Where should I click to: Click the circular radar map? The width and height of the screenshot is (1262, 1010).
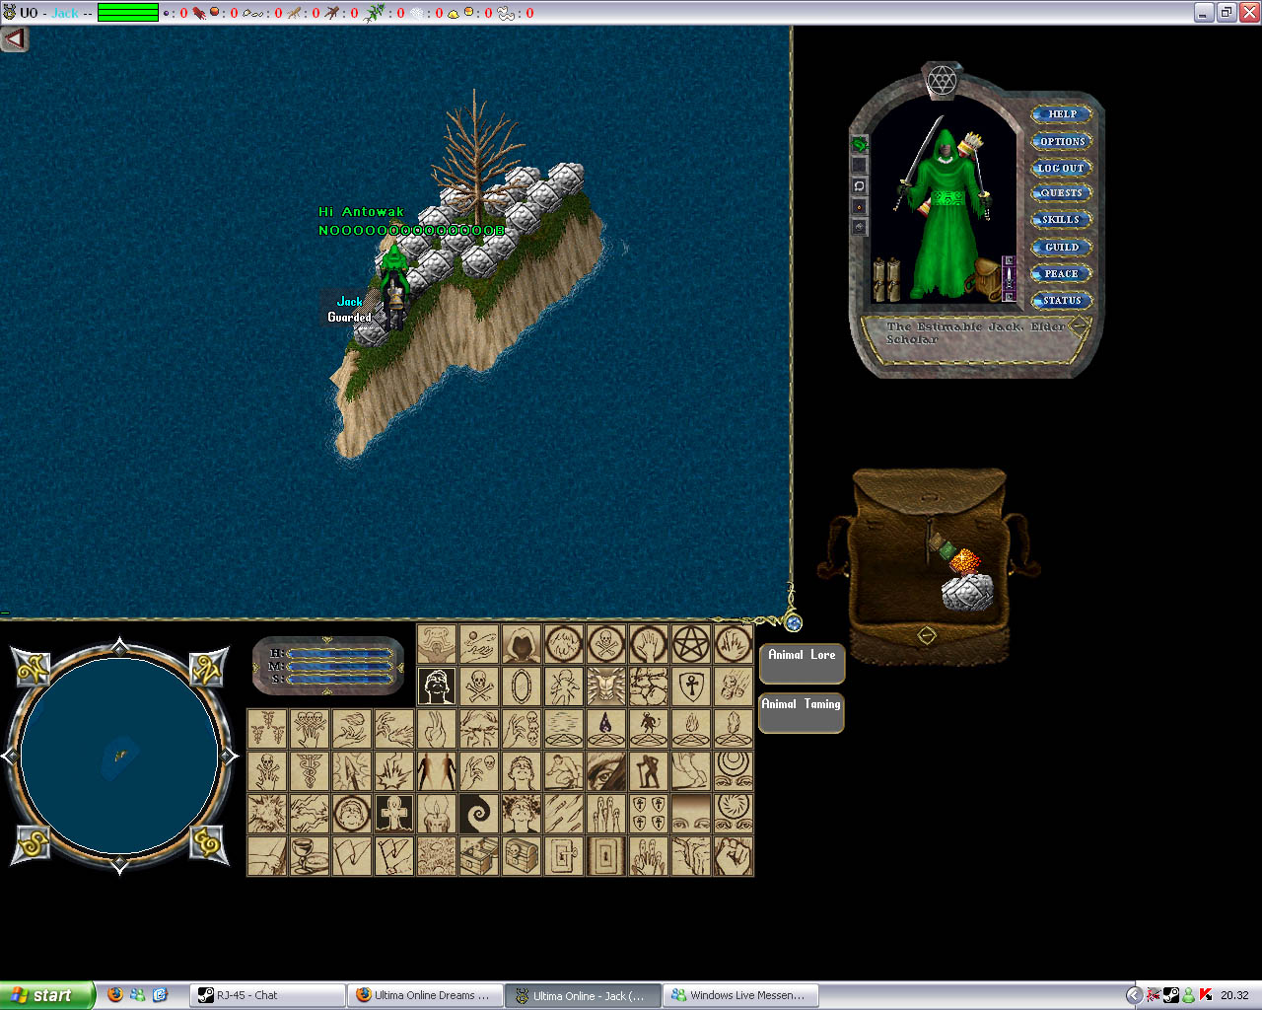coord(119,757)
